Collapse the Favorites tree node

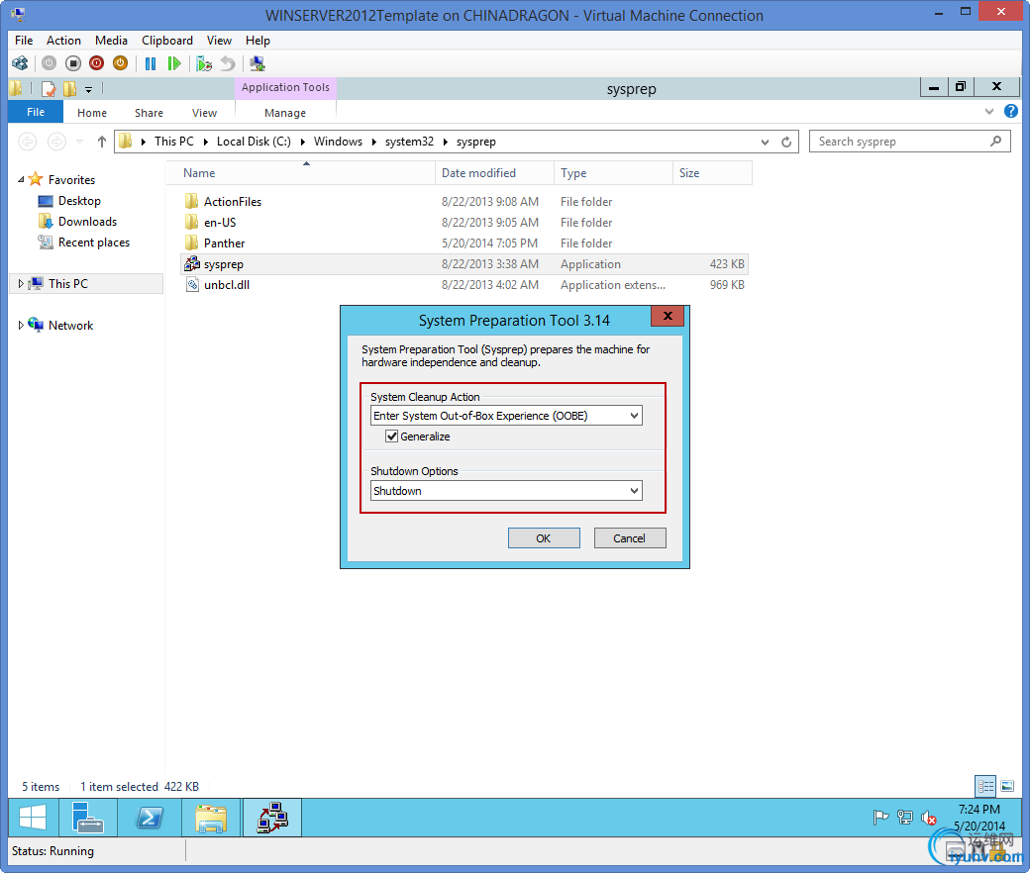21,179
